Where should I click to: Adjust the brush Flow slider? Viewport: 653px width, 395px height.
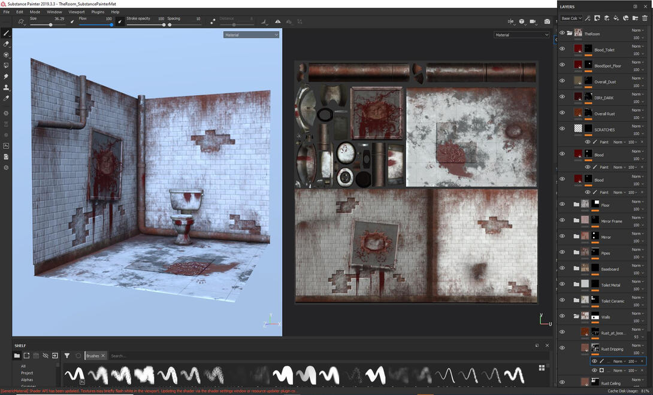96,25
